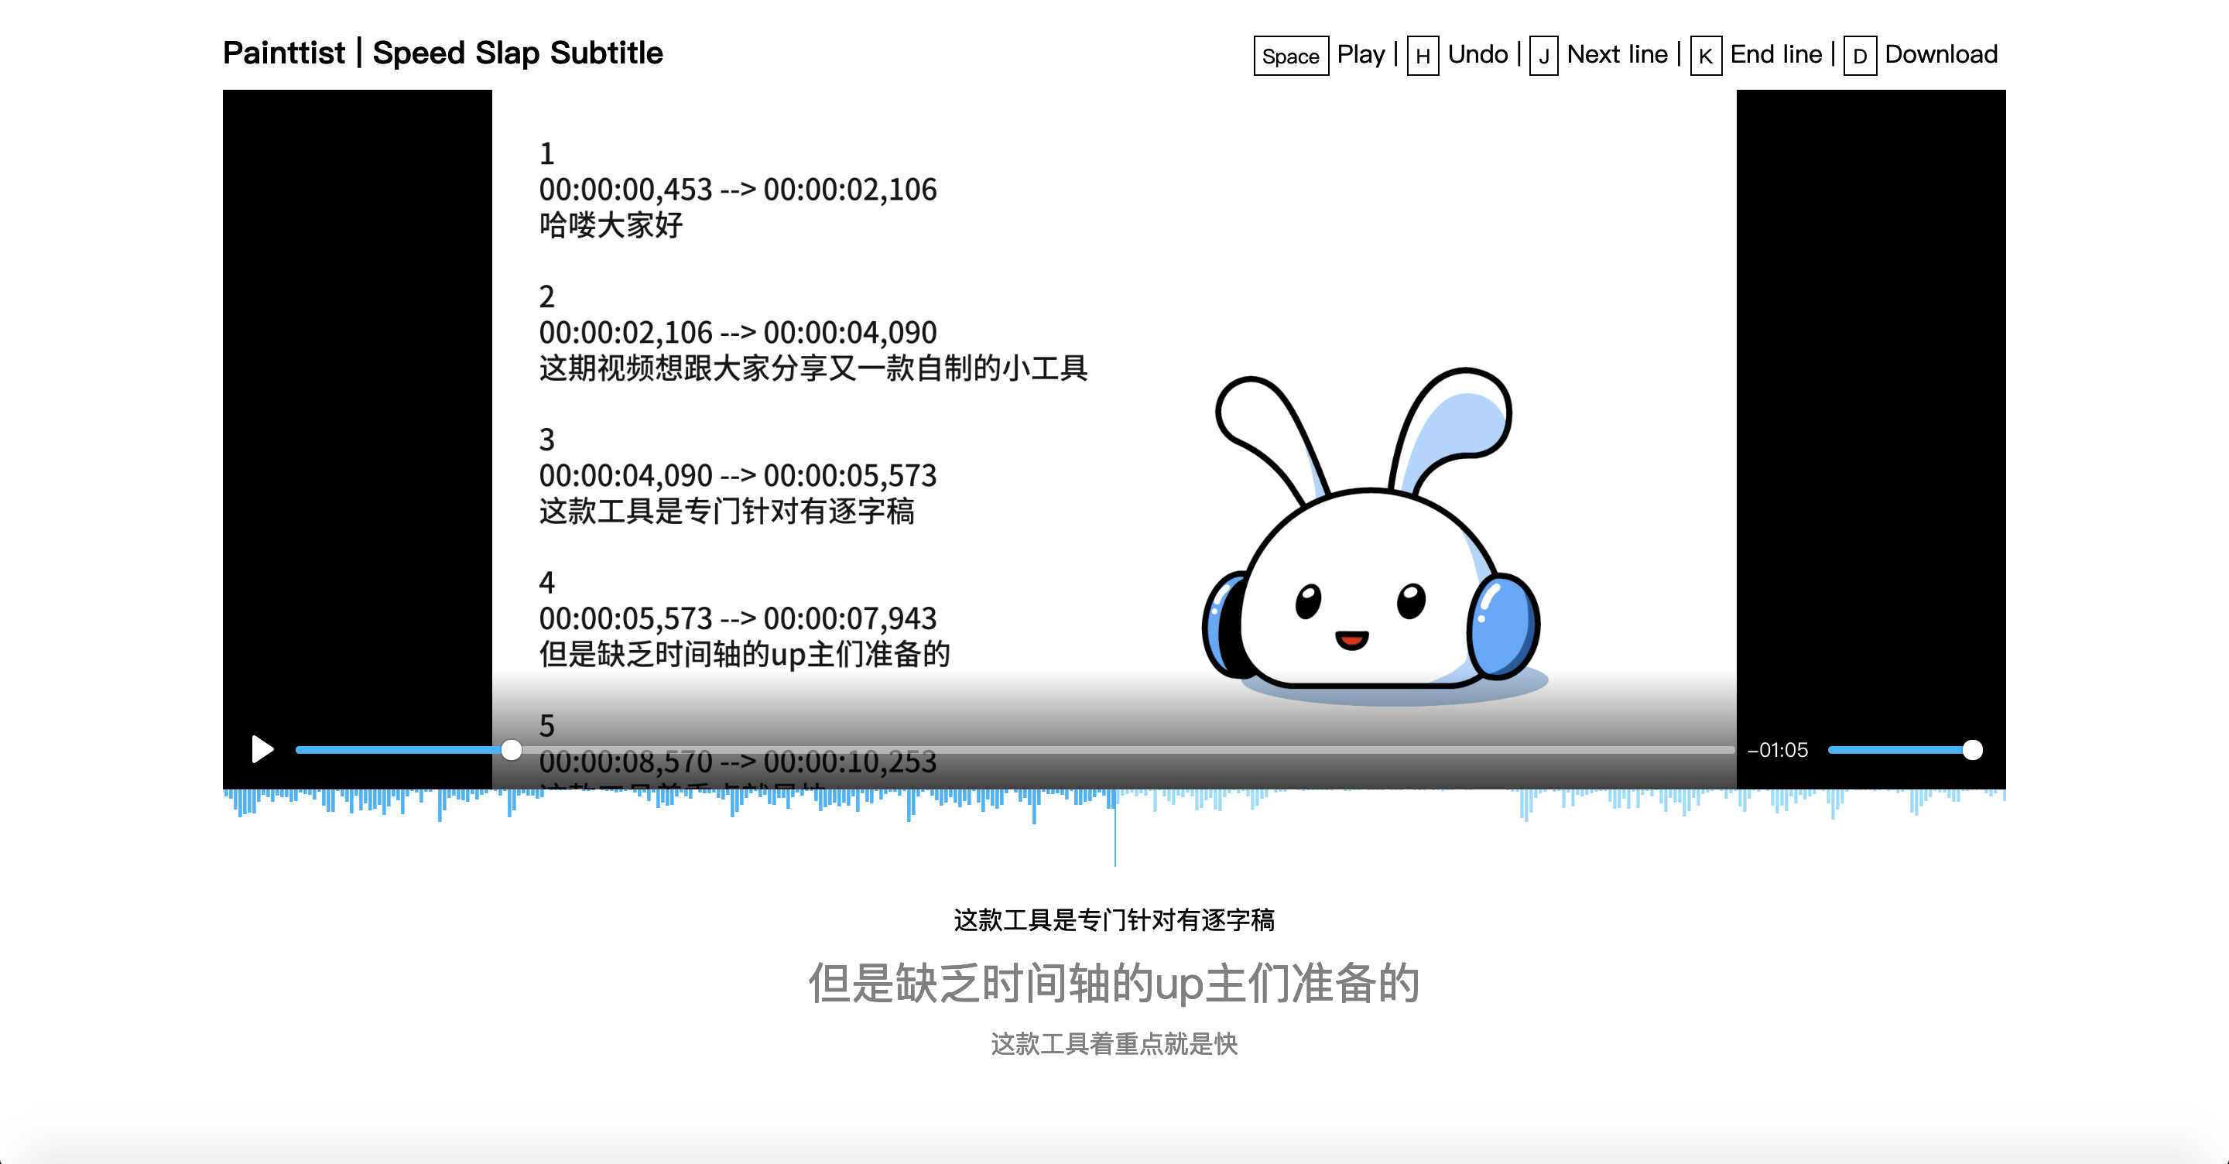Click the Play label next to Space
Viewport: 2229px width, 1164px height.
pos(1361,54)
